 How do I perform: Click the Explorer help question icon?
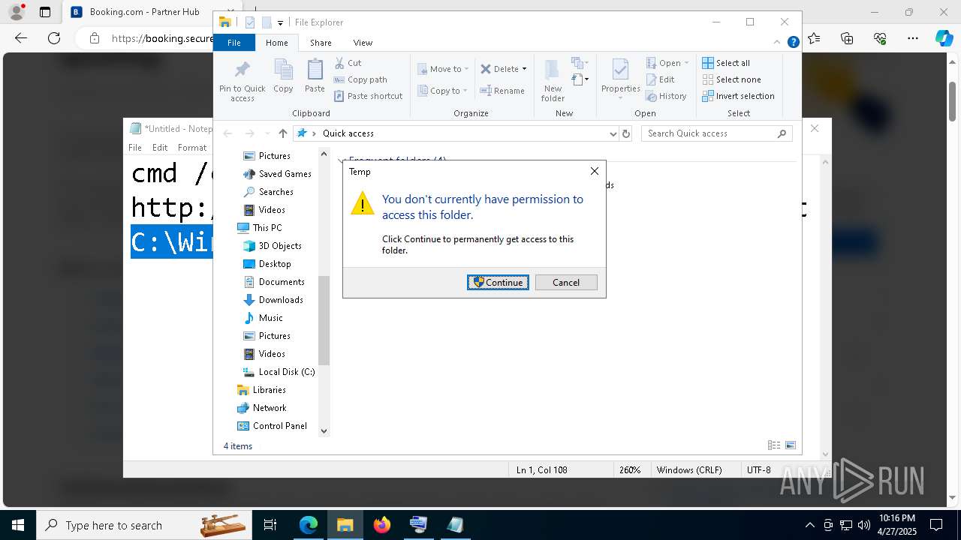793,43
